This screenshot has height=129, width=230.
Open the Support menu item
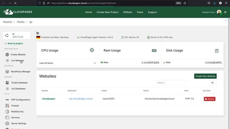[152, 12]
